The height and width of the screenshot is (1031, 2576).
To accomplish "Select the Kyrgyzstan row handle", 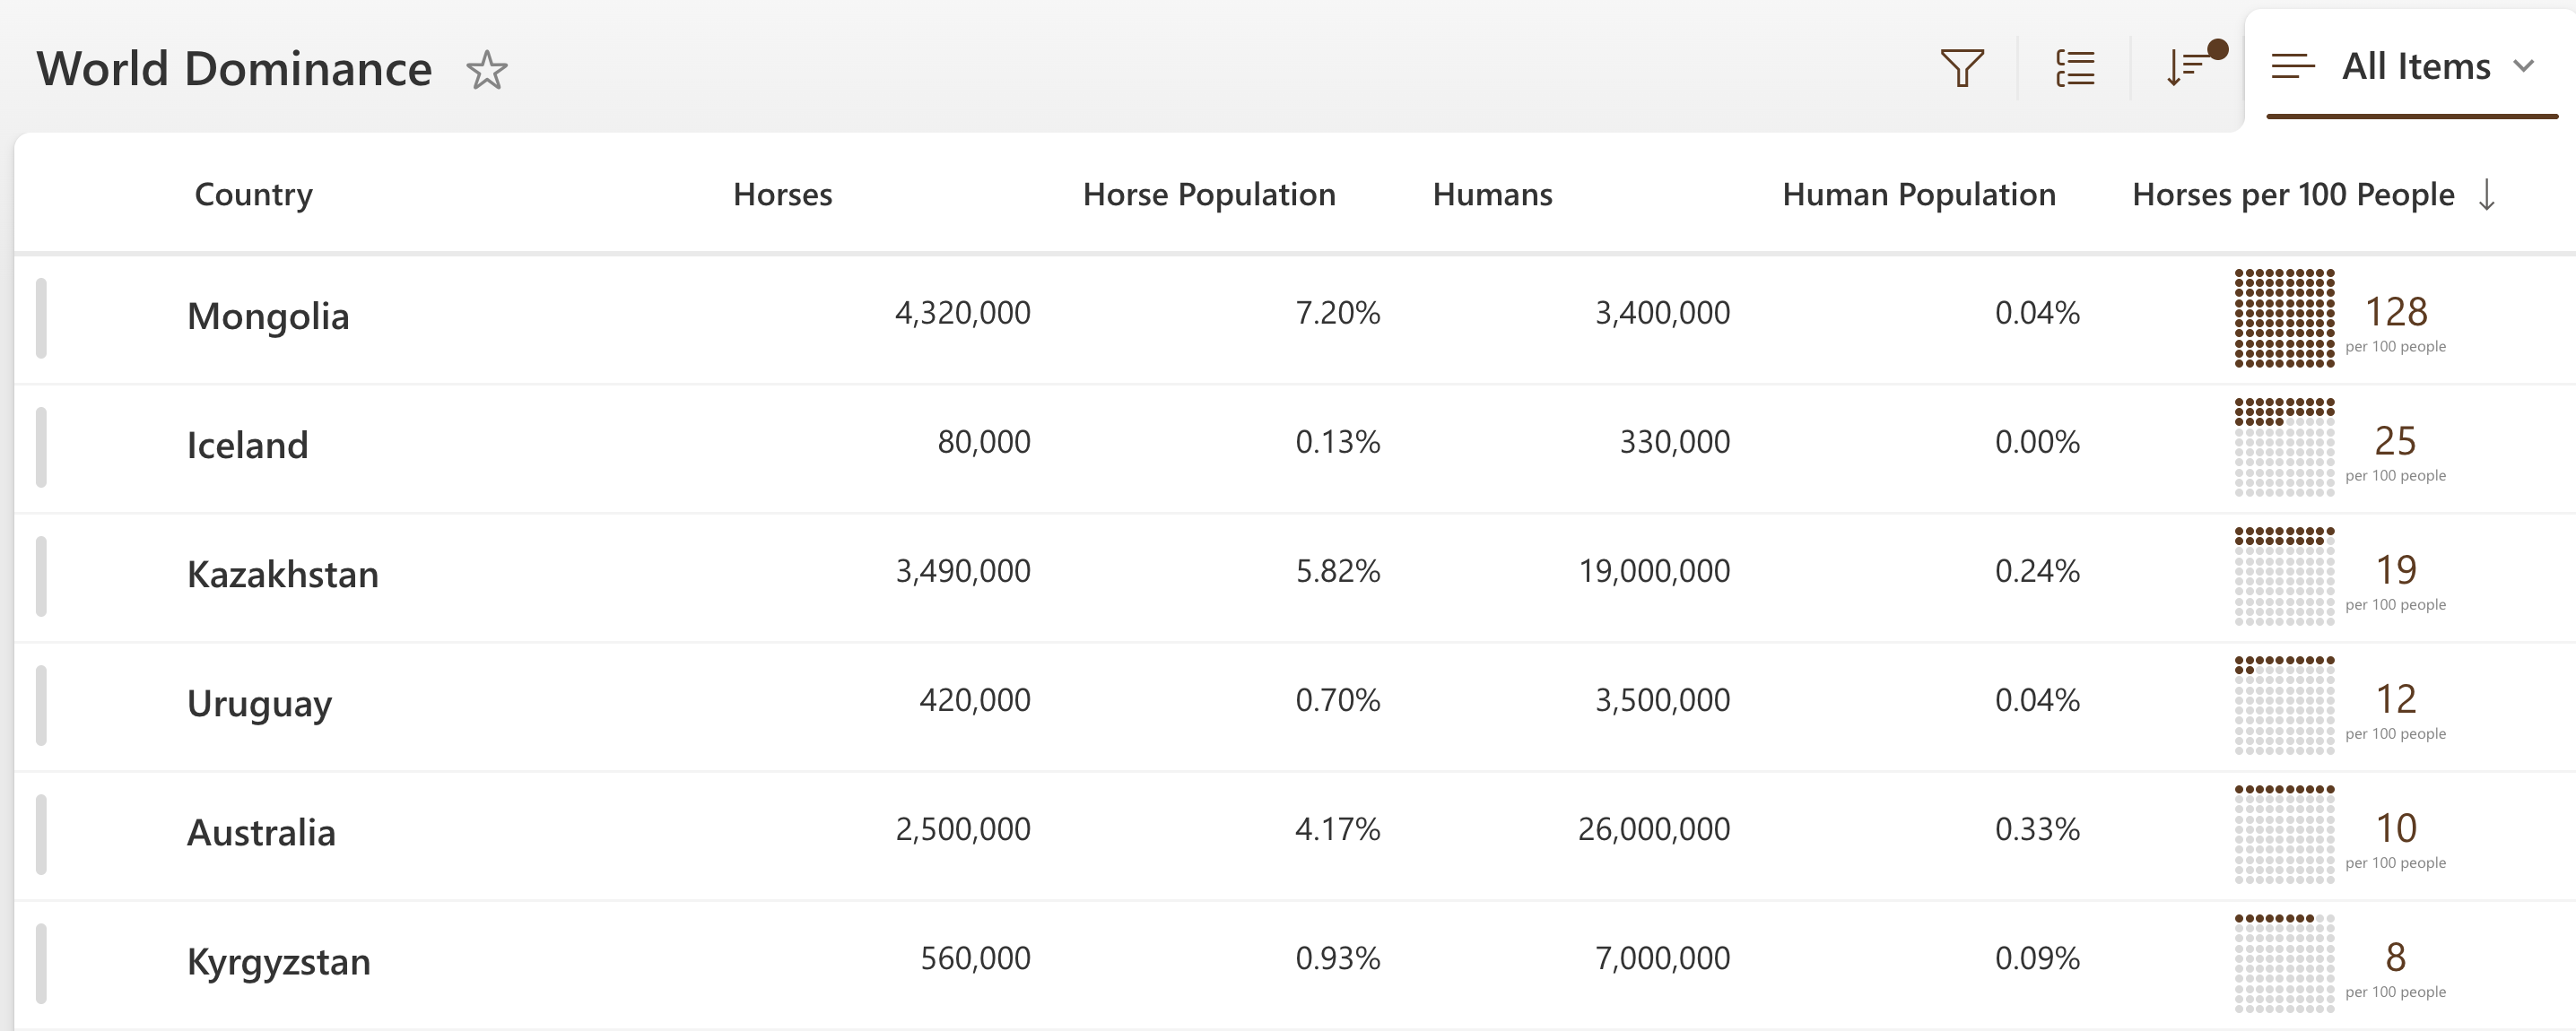I will click(x=41, y=963).
